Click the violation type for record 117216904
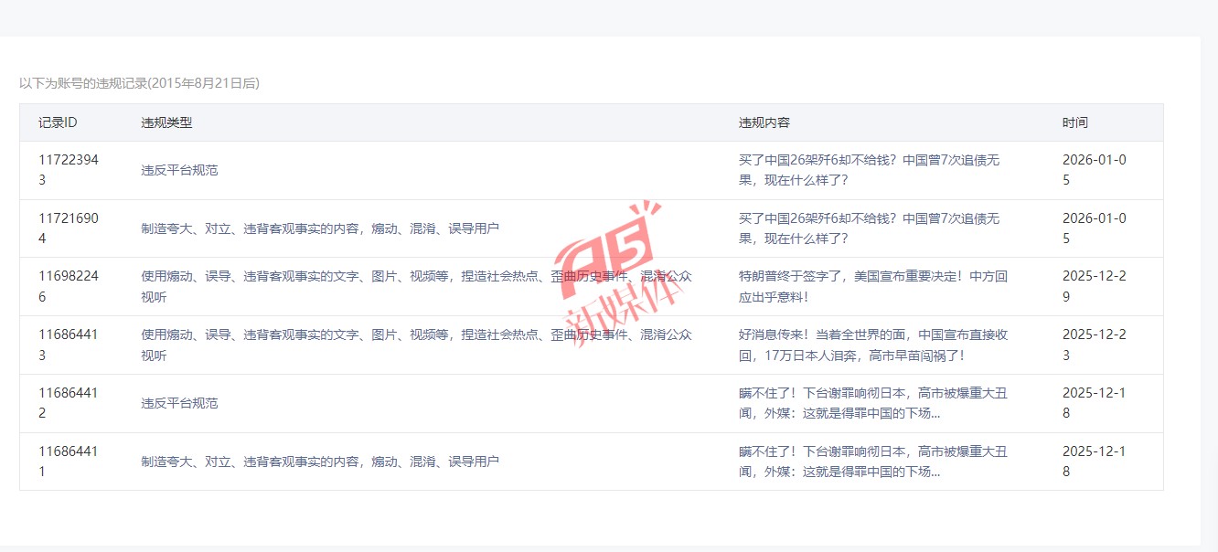Image resolution: width=1218 pixels, height=552 pixels. [319, 228]
